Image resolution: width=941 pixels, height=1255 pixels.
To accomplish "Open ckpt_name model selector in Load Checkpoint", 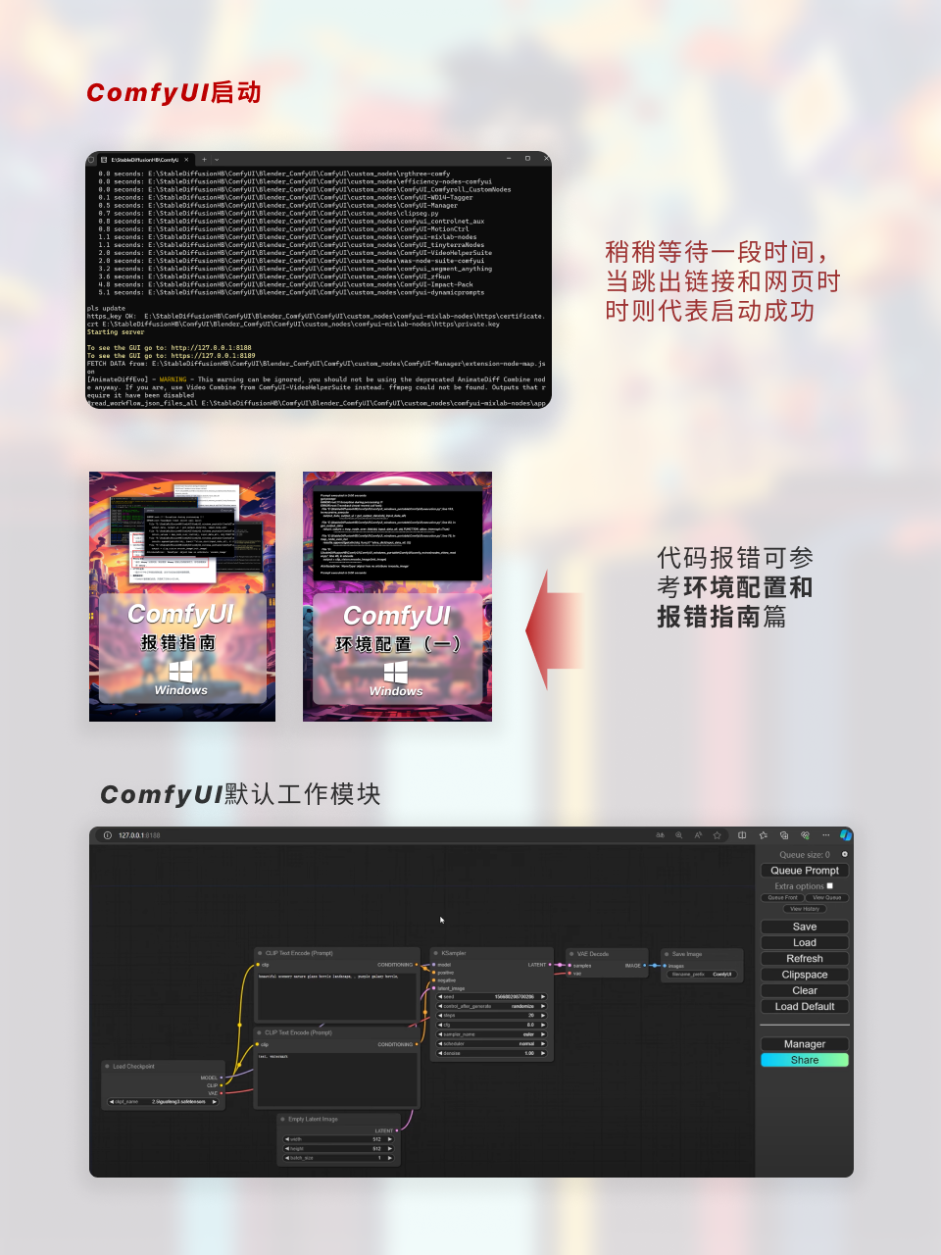I will (164, 1101).
